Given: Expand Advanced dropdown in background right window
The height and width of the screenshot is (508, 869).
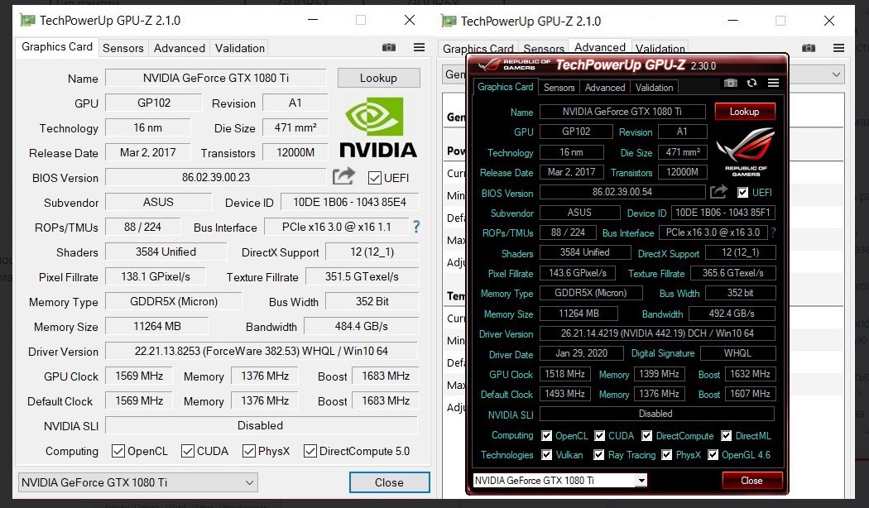Looking at the screenshot, I should (x=836, y=74).
